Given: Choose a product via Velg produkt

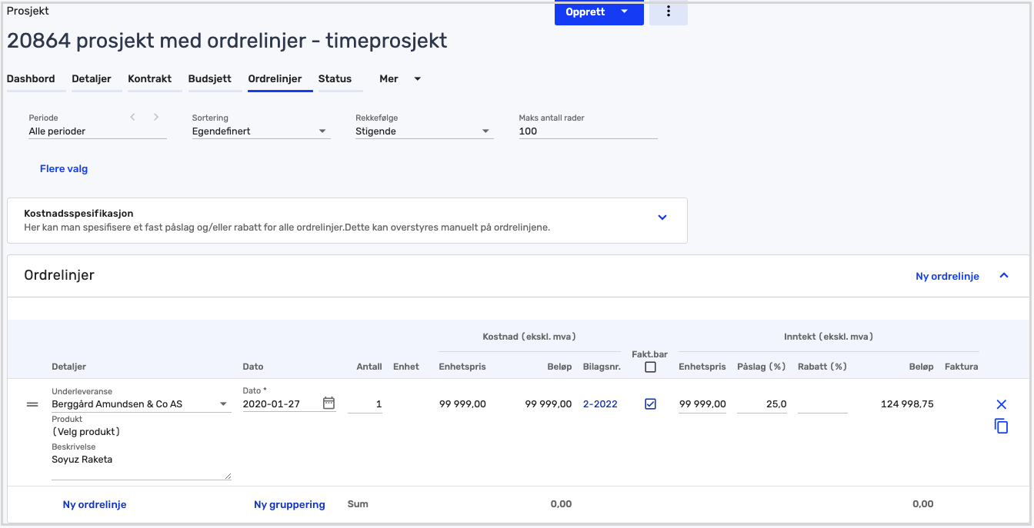Looking at the screenshot, I should pyautogui.click(x=86, y=432).
